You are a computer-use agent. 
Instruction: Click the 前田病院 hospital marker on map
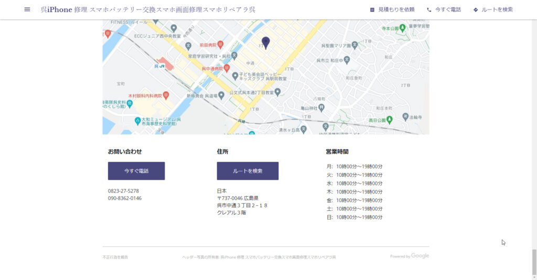221,44
